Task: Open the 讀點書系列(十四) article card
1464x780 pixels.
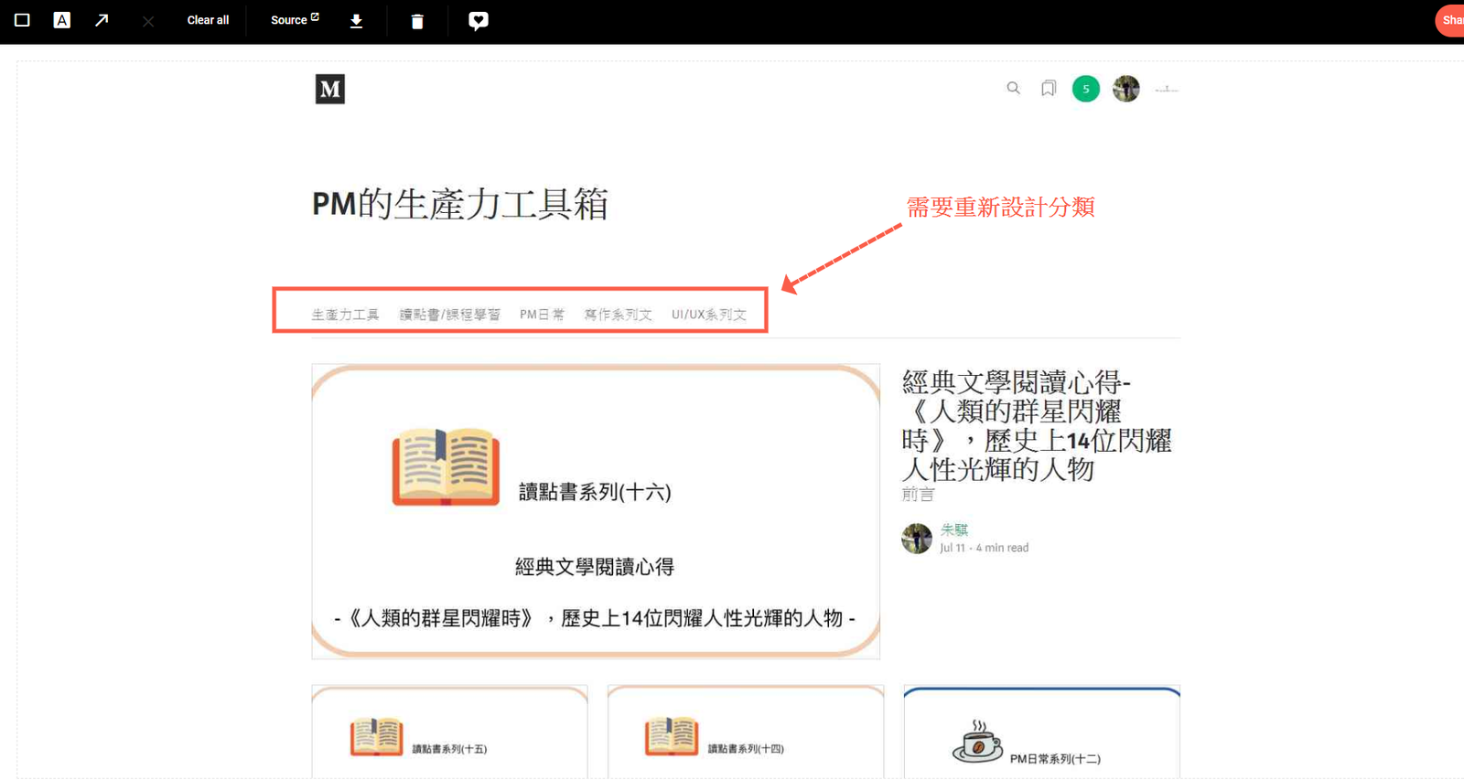Action: (x=746, y=732)
